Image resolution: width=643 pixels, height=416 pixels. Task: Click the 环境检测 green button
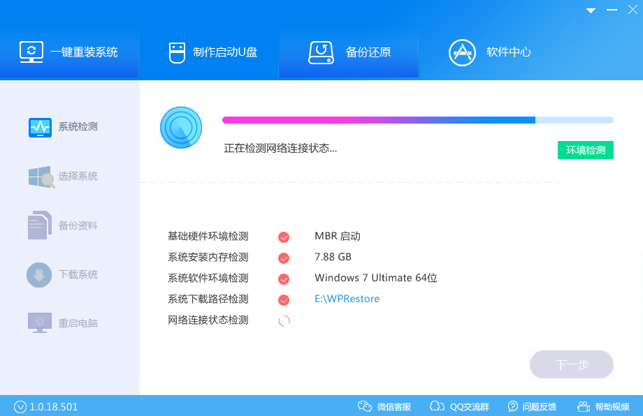585,149
